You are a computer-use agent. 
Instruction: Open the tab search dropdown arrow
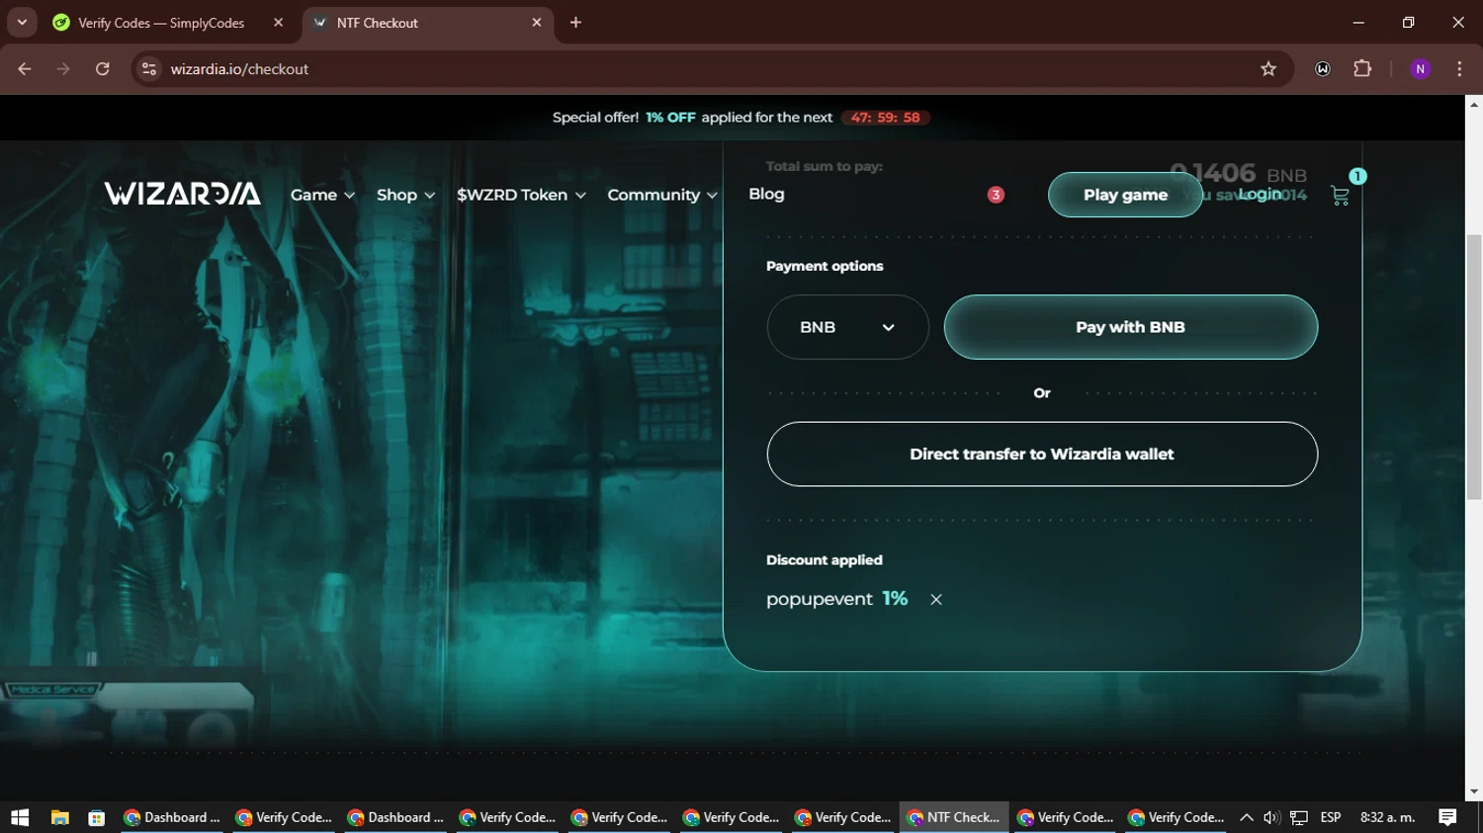pyautogui.click(x=22, y=23)
